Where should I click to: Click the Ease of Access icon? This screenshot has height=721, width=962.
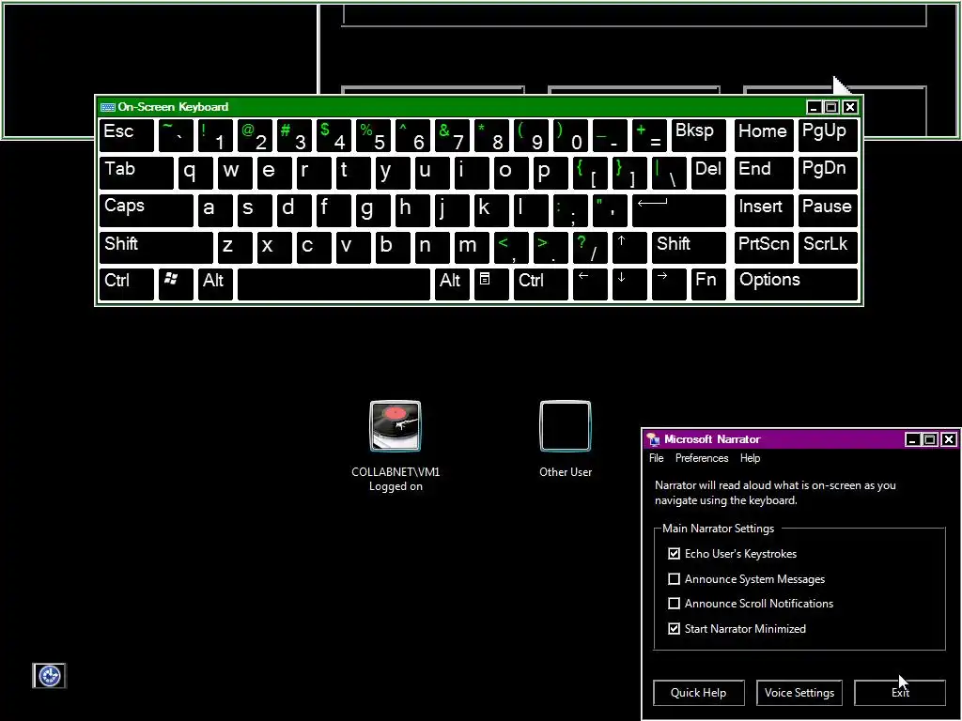pyautogui.click(x=49, y=676)
